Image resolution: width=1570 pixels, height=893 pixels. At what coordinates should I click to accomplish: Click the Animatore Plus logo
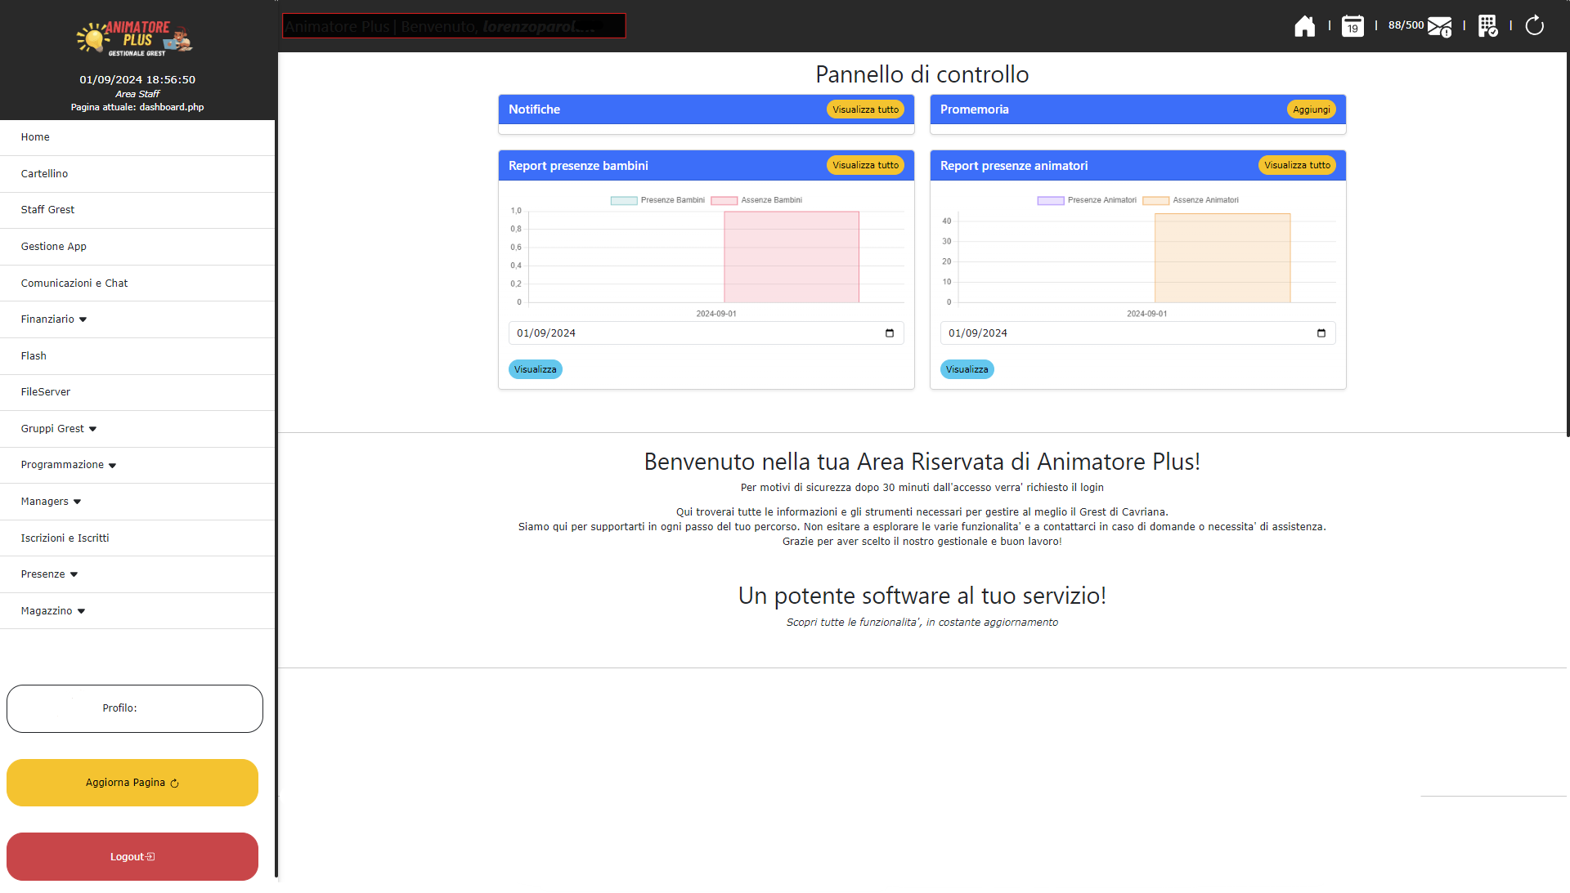(137, 38)
